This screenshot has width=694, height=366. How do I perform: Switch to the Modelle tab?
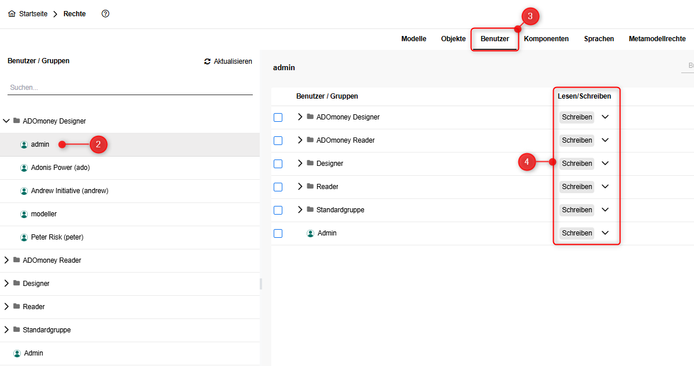pyautogui.click(x=414, y=39)
